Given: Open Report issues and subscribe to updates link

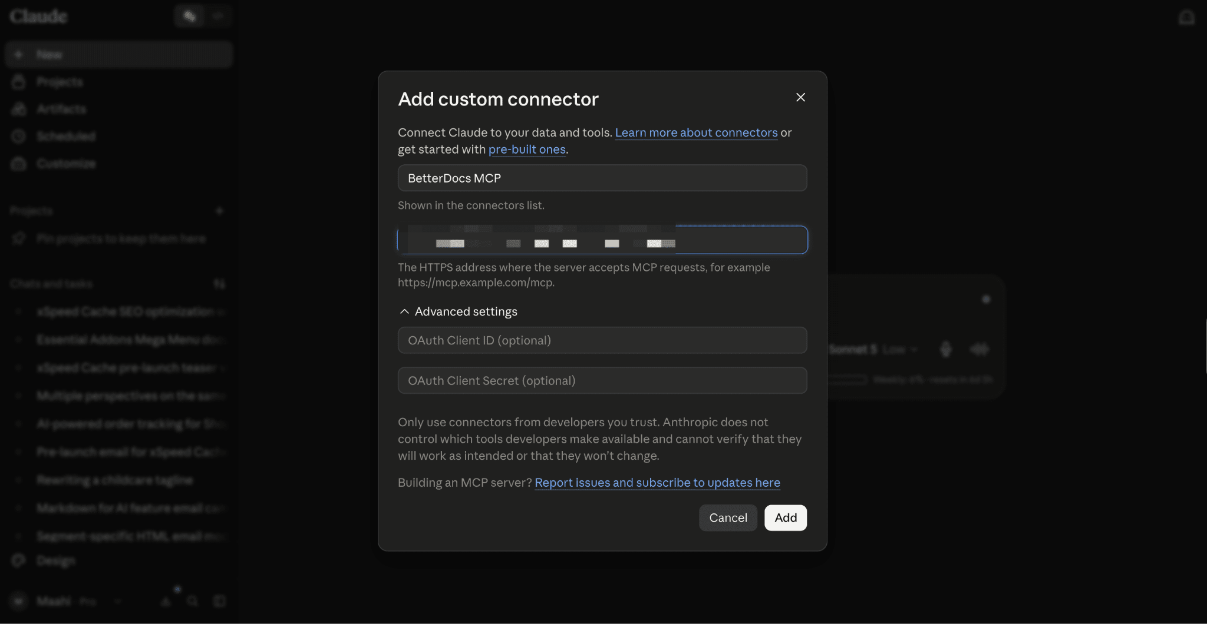Looking at the screenshot, I should 657,483.
